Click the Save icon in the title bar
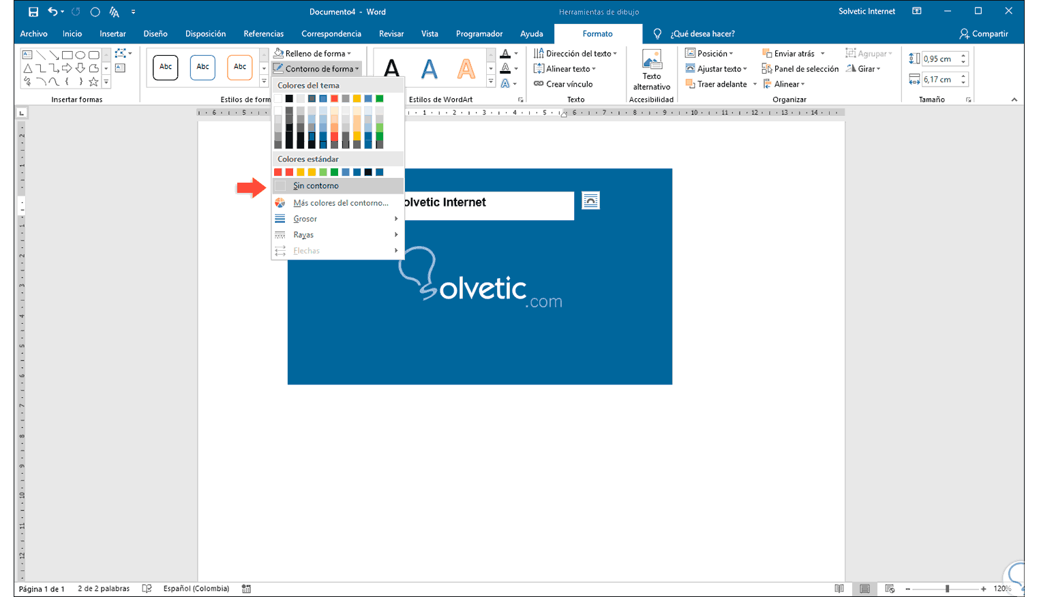The width and height of the screenshot is (1039, 597). (x=33, y=12)
